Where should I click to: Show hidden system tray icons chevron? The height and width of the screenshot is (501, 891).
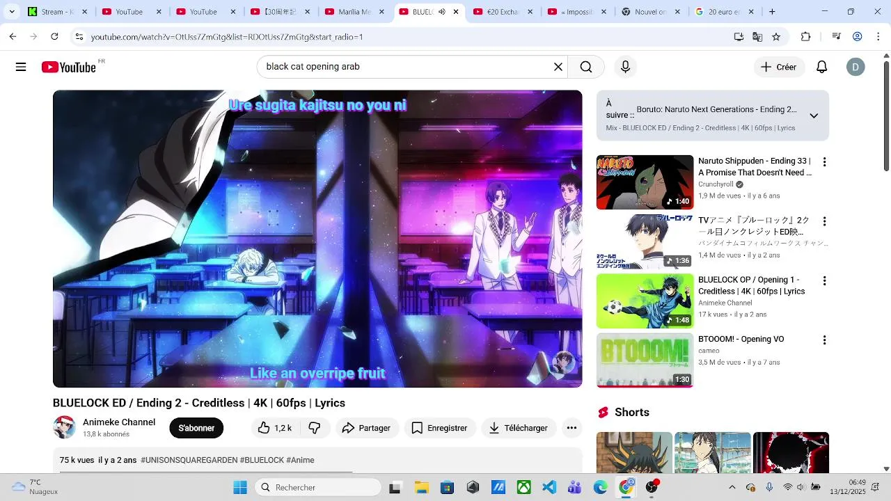[732, 487]
